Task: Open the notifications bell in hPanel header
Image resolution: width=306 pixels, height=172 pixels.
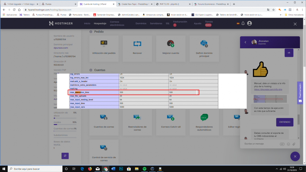Action: pyautogui.click(x=243, y=24)
